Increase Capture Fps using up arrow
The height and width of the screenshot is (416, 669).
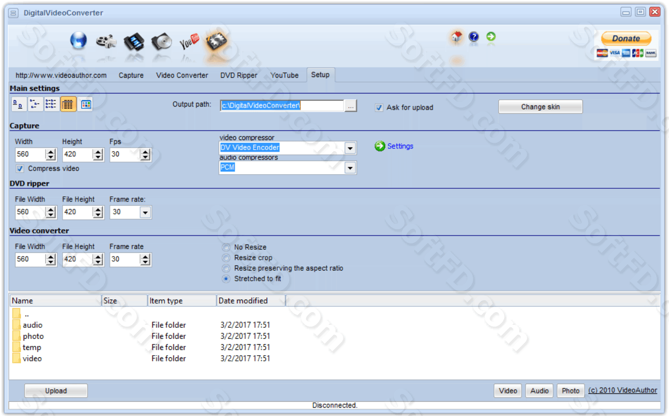tap(145, 152)
